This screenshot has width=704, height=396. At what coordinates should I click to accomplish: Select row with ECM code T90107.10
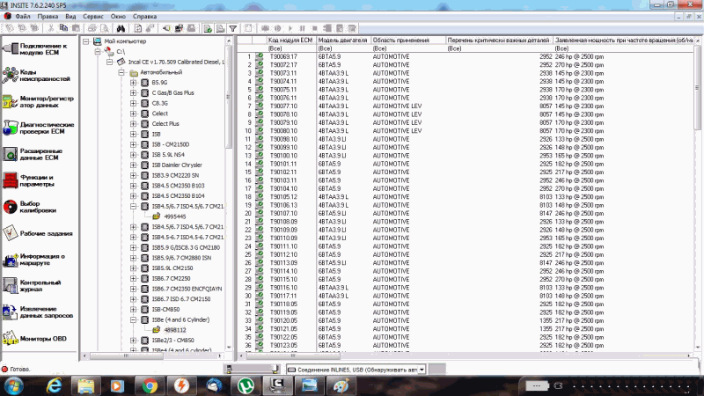466,214
